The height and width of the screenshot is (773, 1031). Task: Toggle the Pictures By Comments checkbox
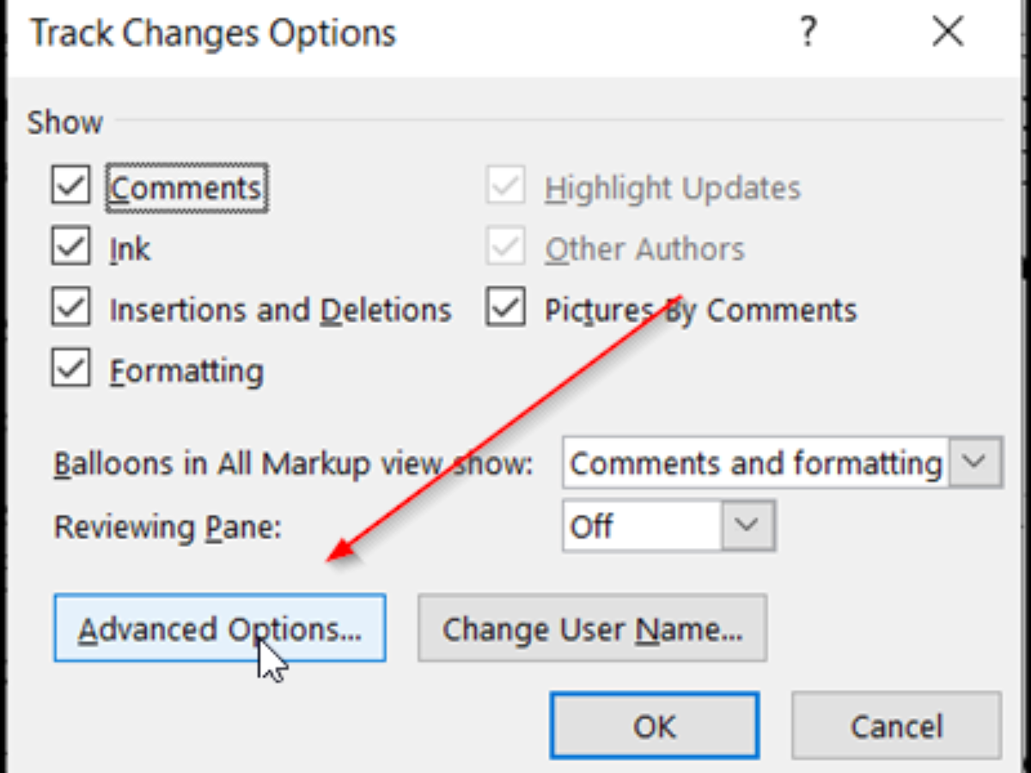point(505,309)
